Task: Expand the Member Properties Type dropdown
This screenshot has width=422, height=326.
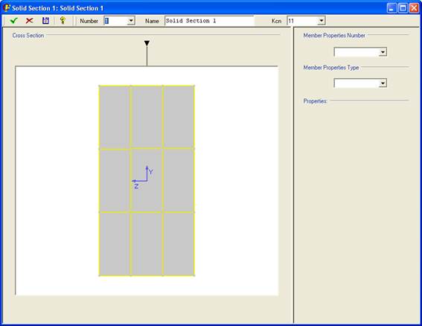Action: pyautogui.click(x=383, y=83)
